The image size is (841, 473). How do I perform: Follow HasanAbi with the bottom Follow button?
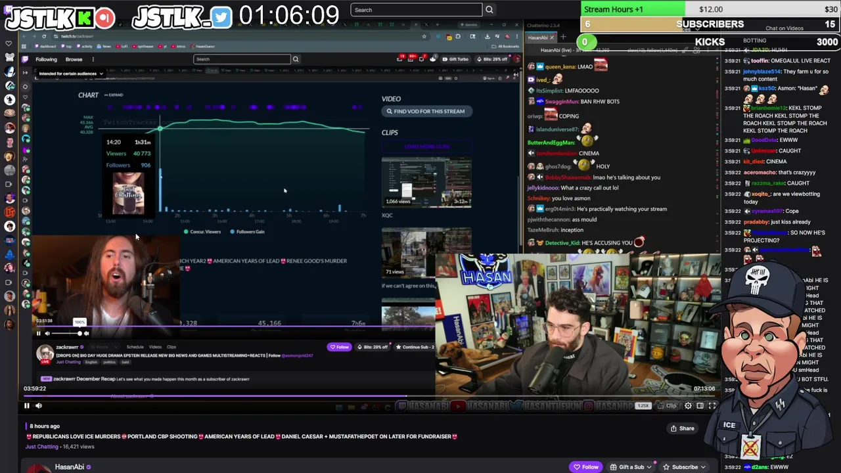[x=585, y=467]
